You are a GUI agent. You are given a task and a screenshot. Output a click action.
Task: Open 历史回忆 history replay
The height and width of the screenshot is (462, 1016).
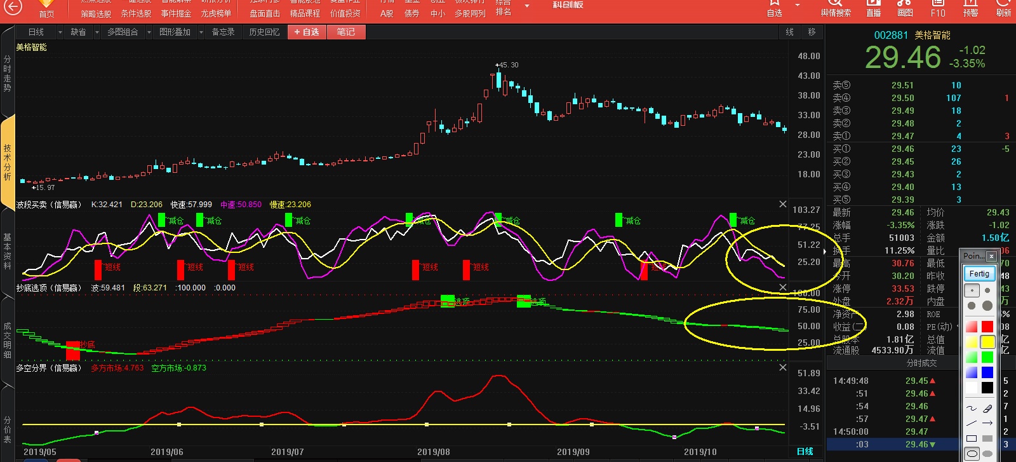pyautogui.click(x=264, y=32)
